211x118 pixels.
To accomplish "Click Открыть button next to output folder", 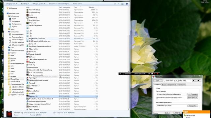I will 195,94.
